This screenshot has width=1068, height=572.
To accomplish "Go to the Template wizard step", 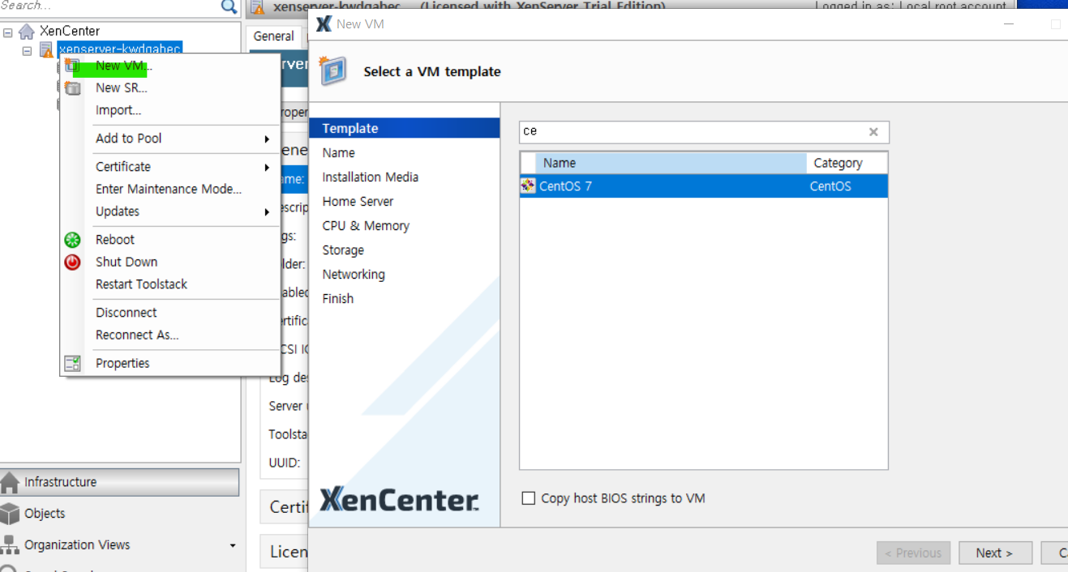I will pos(405,128).
